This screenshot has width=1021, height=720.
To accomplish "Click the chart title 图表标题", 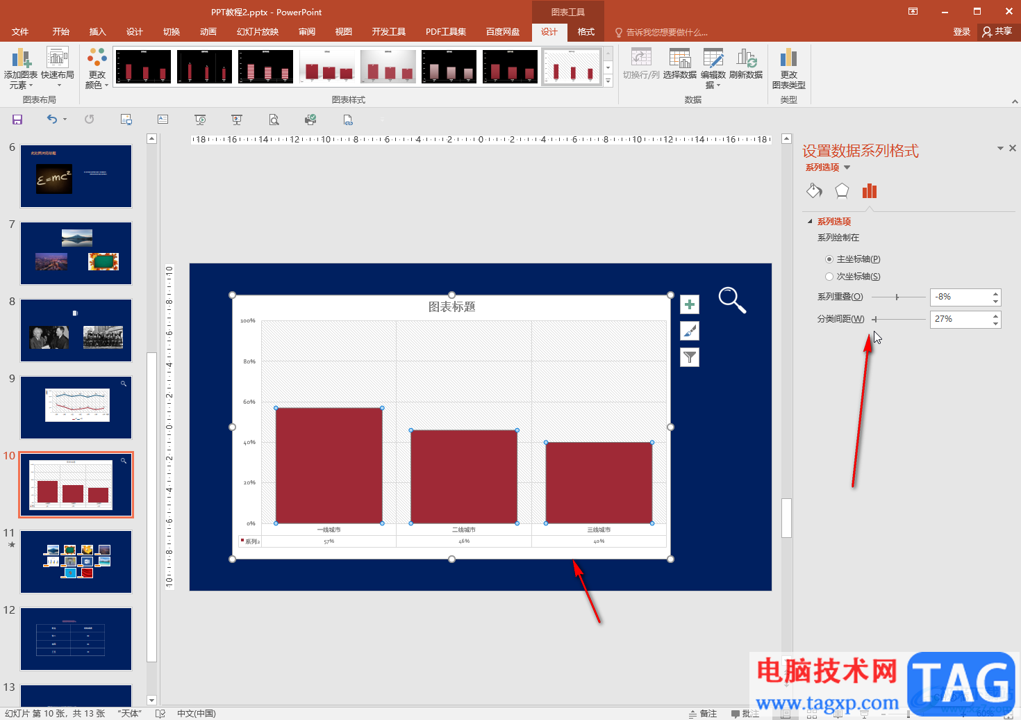I will (451, 306).
